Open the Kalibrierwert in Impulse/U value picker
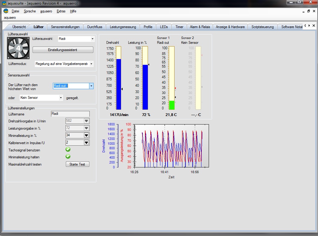 (x=86, y=143)
